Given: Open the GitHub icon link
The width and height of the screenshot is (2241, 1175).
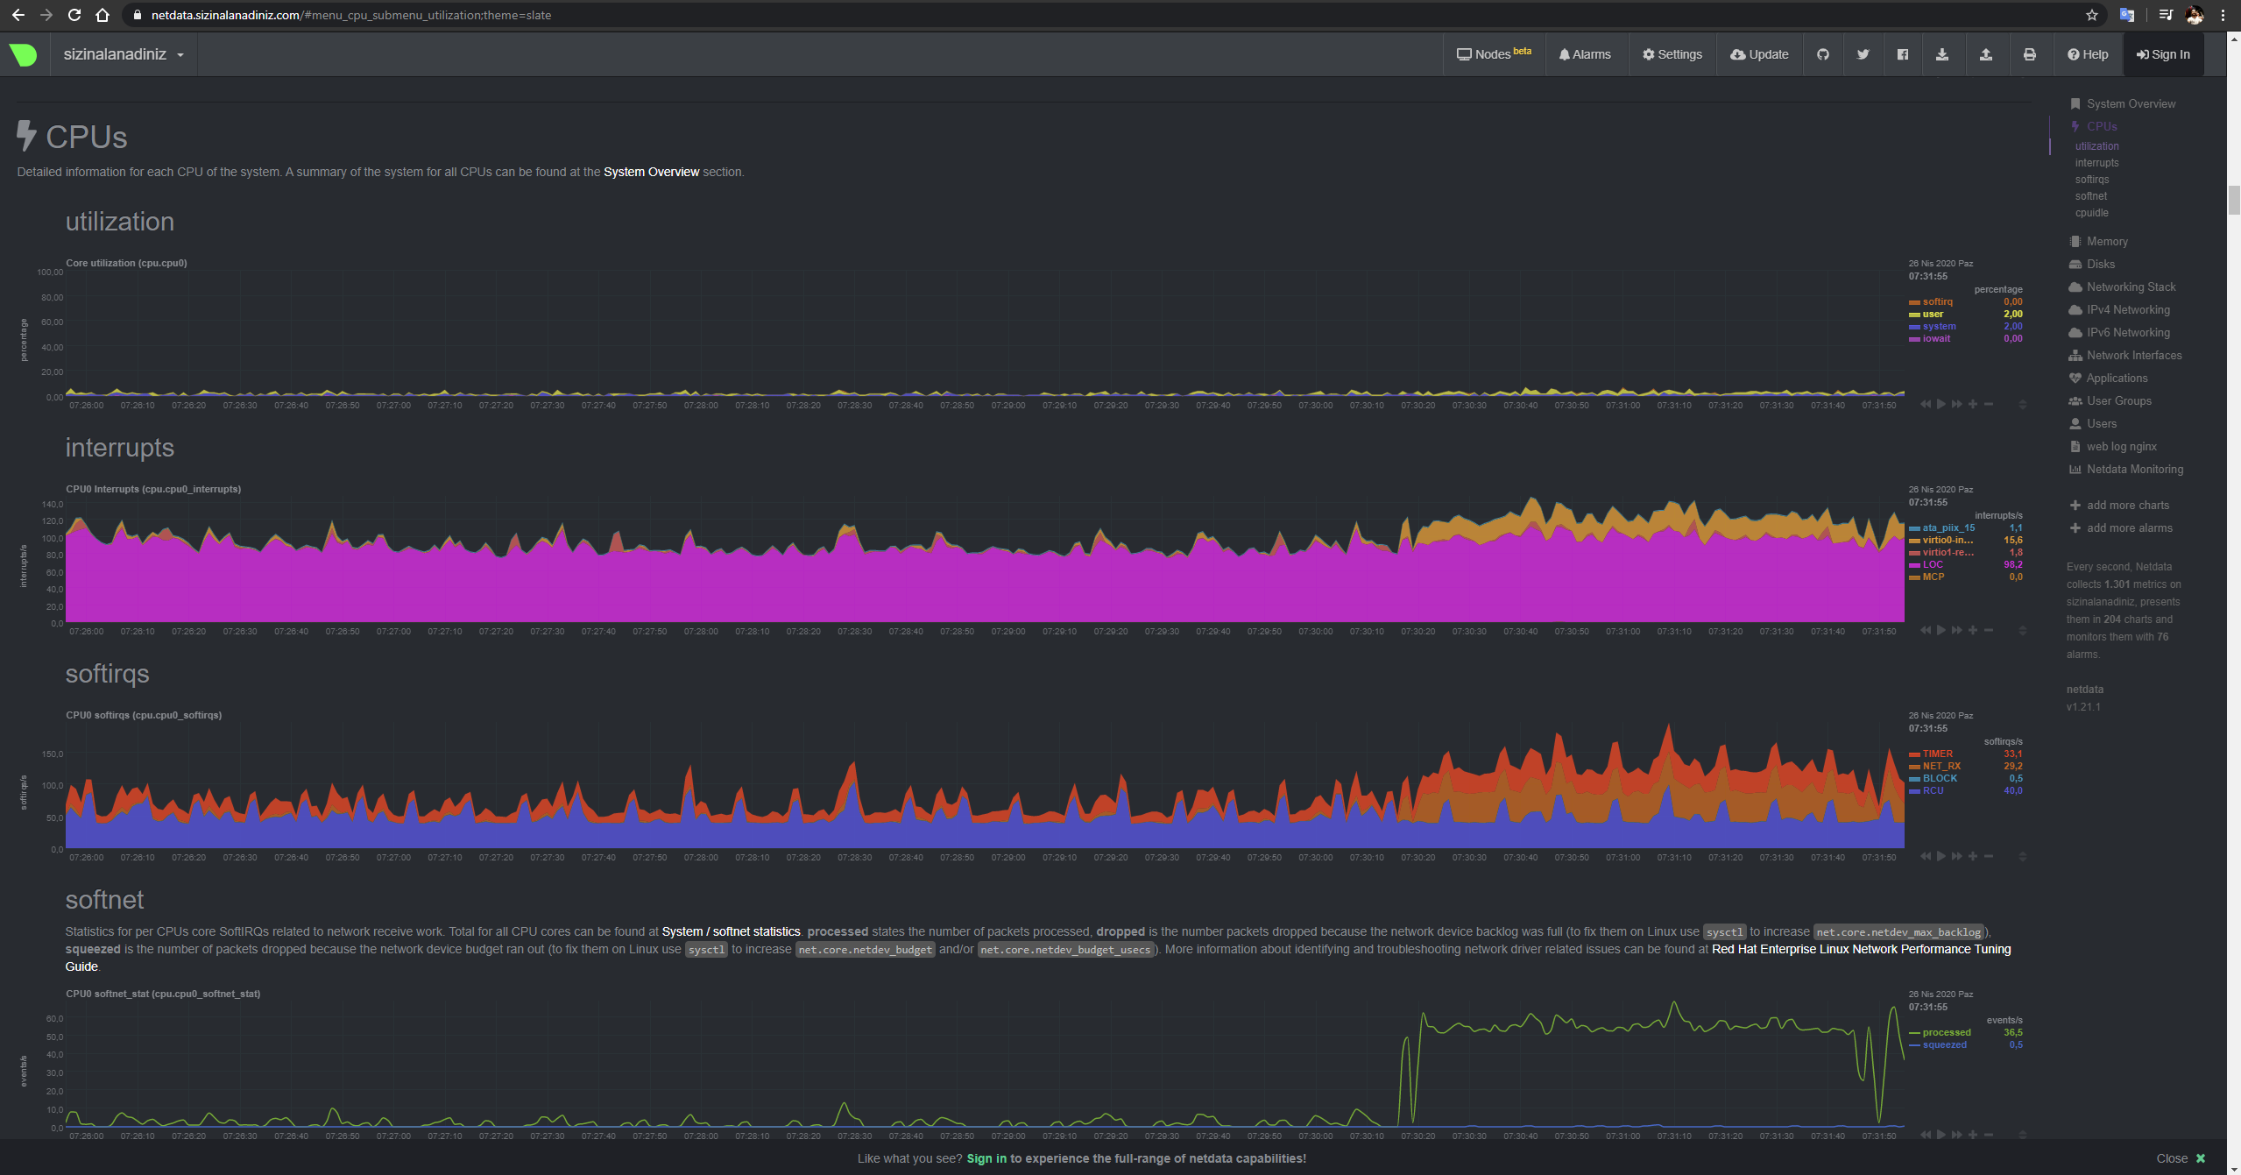Looking at the screenshot, I should pos(1823,54).
